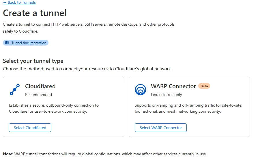Click the Recommended label under Cloudflared
Viewport: 260px width, 168px height.
tap(39, 95)
